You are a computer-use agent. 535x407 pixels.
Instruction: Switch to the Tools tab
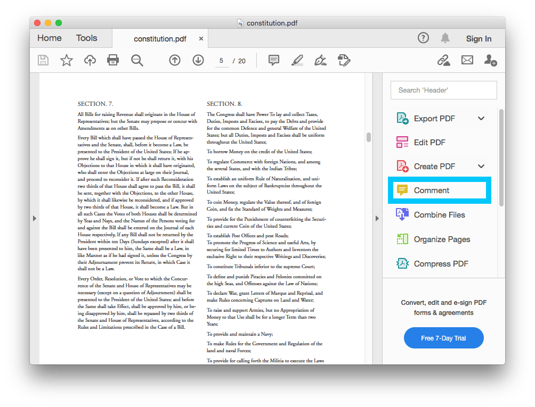click(x=86, y=38)
